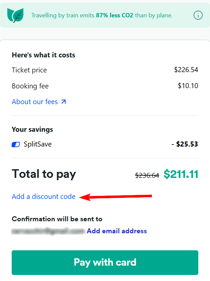
Task: Click the Booking fee amount $10.10
Action: (188, 86)
